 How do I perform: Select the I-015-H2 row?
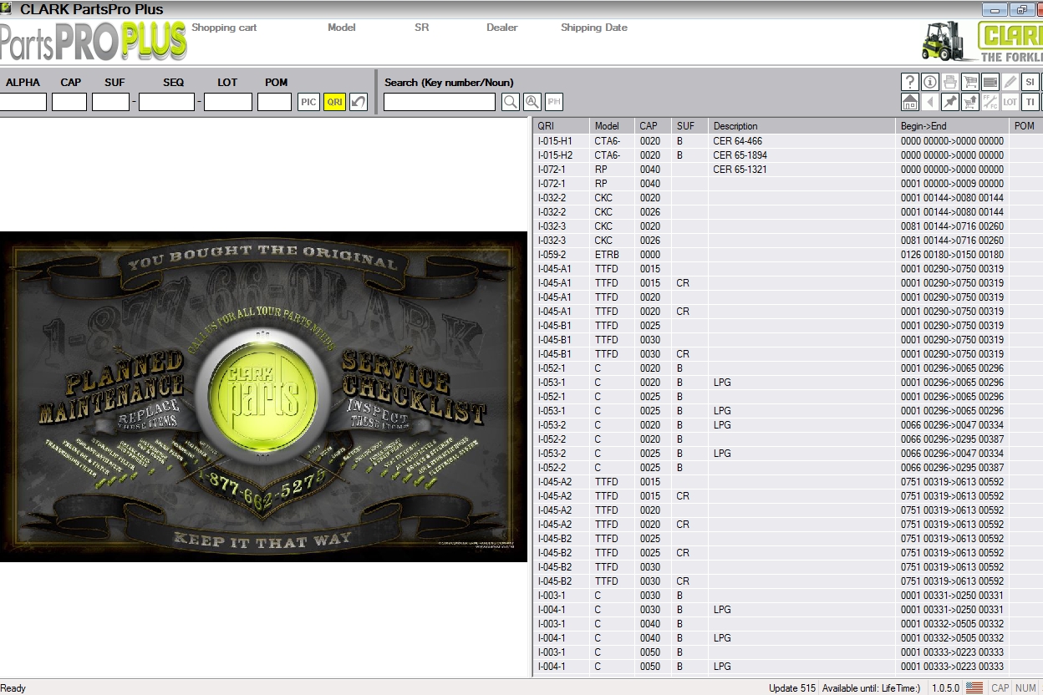[x=787, y=155]
